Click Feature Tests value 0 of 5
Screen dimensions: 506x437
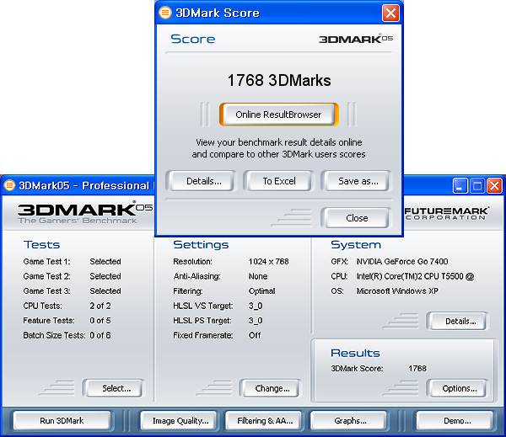(100, 321)
